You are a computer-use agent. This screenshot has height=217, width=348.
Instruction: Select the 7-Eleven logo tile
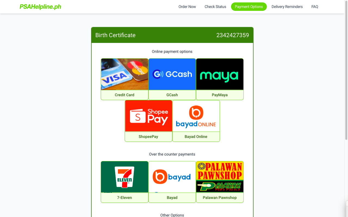pos(125,177)
